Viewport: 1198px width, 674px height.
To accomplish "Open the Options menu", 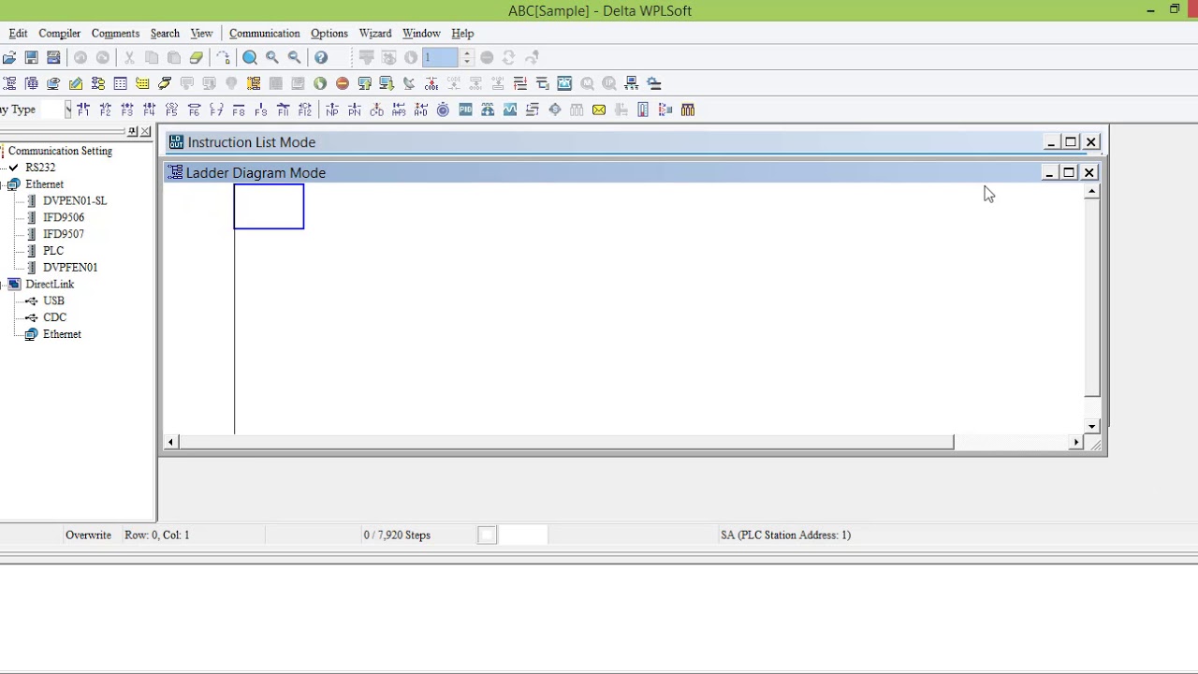I will pyautogui.click(x=329, y=33).
